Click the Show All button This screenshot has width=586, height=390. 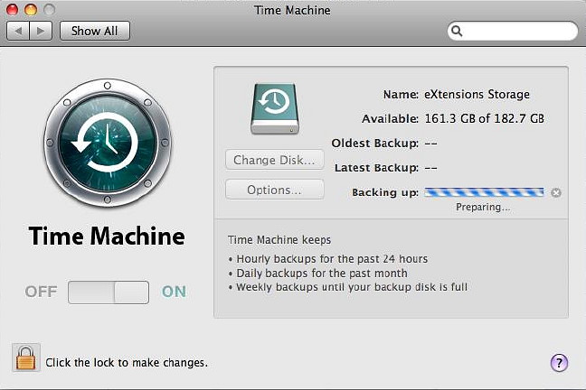[95, 31]
